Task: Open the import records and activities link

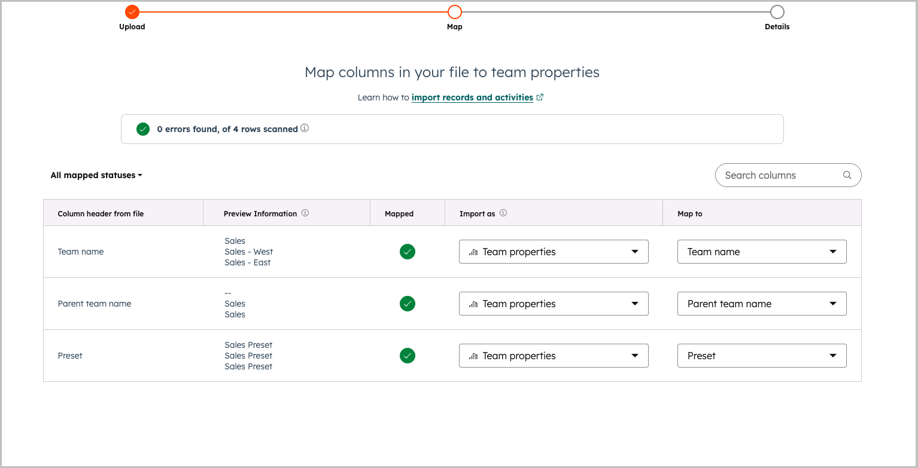Action: (x=472, y=97)
